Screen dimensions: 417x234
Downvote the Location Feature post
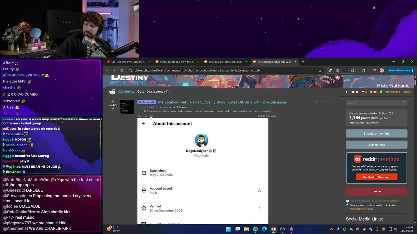[x=113, y=109]
